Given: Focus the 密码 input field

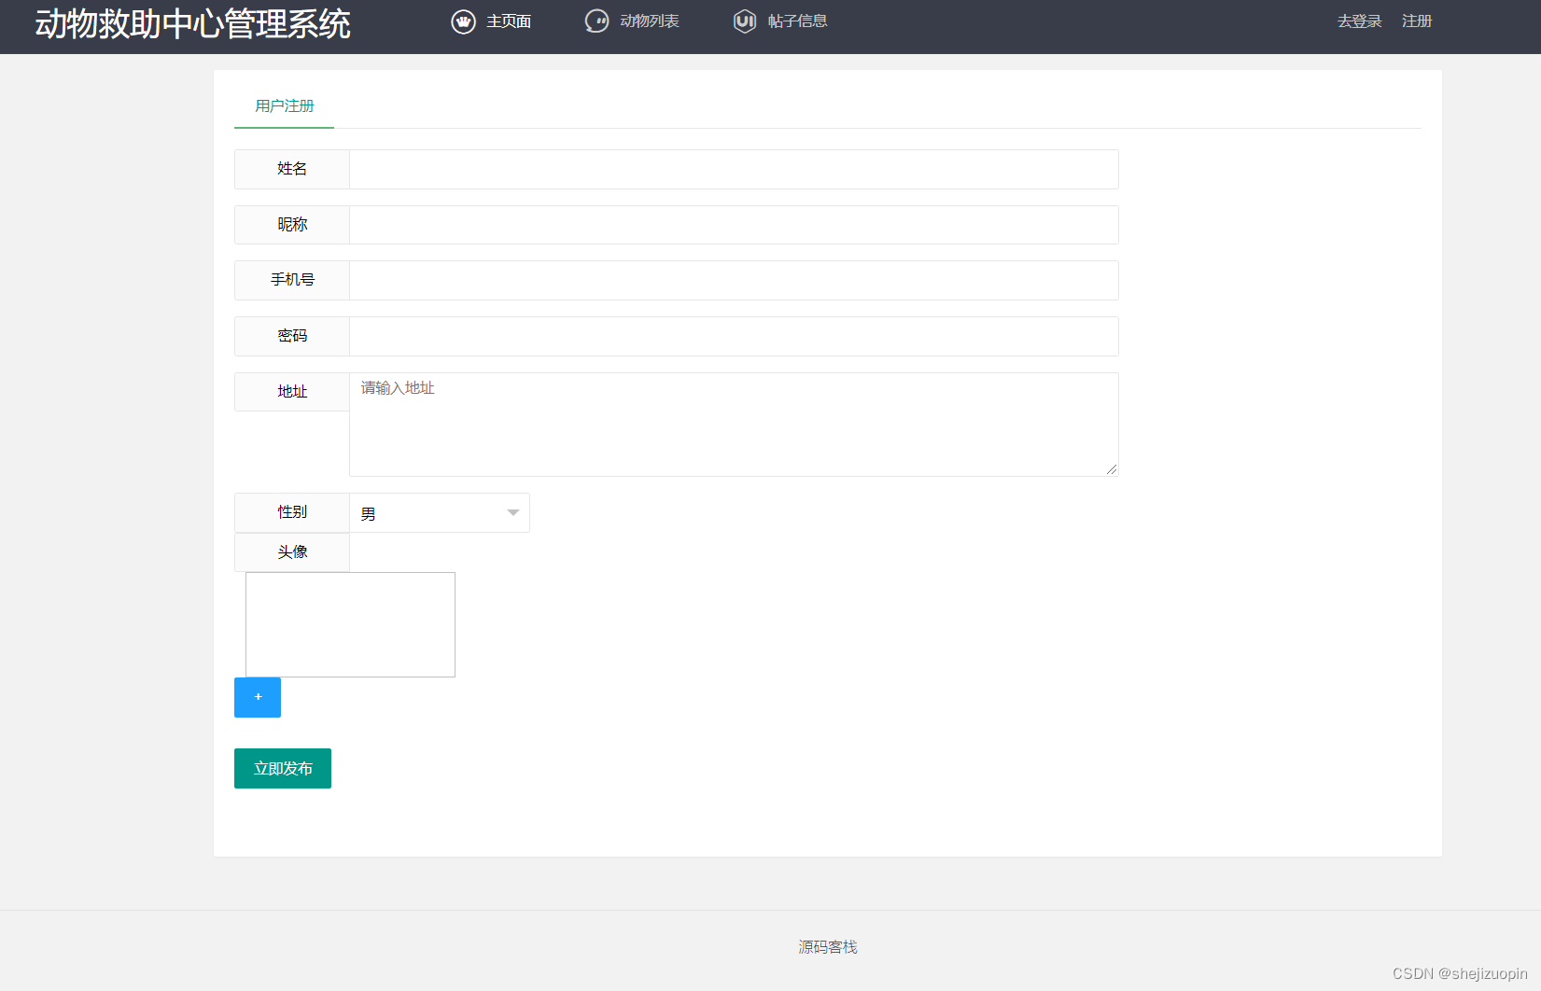Looking at the screenshot, I should point(734,336).
